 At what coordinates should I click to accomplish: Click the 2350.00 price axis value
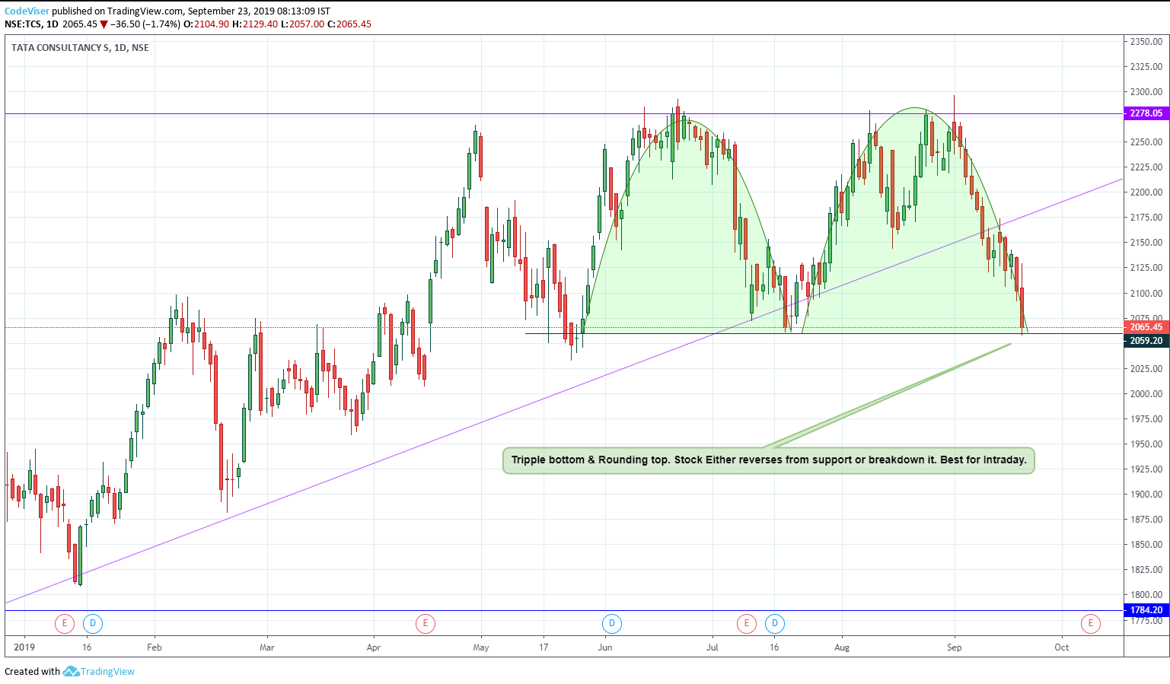click(x=1146, y=41)
